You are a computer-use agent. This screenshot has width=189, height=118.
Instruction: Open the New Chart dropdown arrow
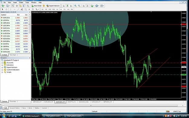click(x=5, y=6)
